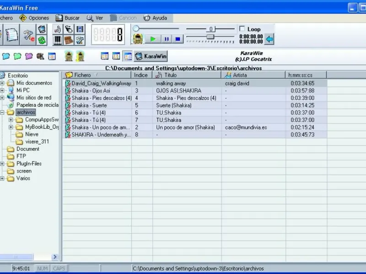
Task: Select the visere_311 folder
Action: [x=37, y=142]
